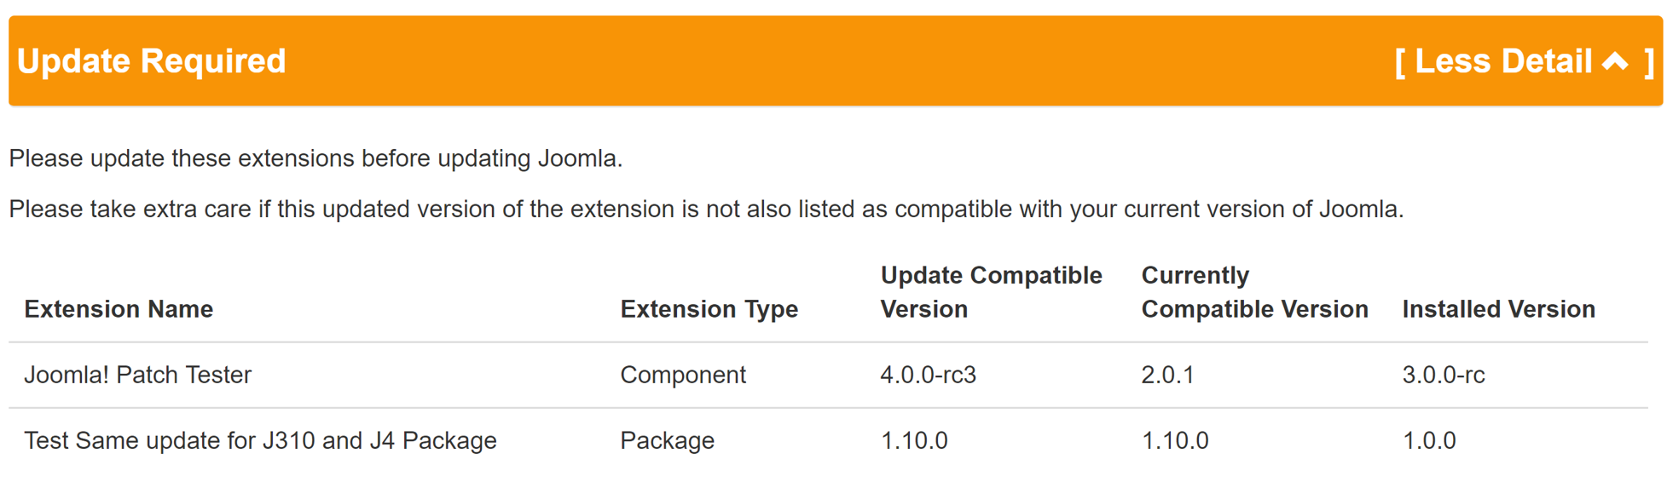Click the 1.10.0 update compatible version cell

tap(913, 440)
